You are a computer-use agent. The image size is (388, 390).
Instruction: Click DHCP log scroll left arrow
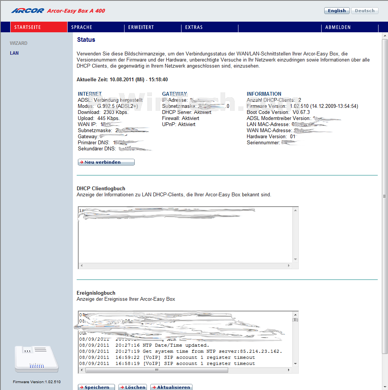point(82,266)
